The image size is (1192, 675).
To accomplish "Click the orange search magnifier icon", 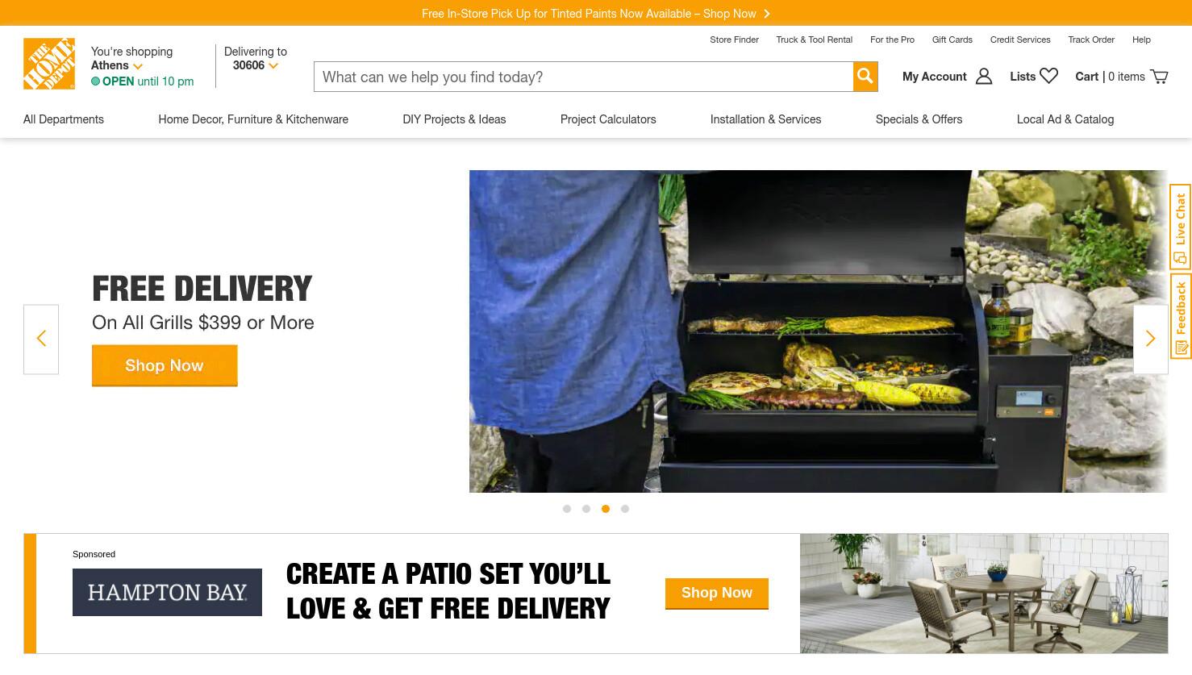I will click(865, 77).
